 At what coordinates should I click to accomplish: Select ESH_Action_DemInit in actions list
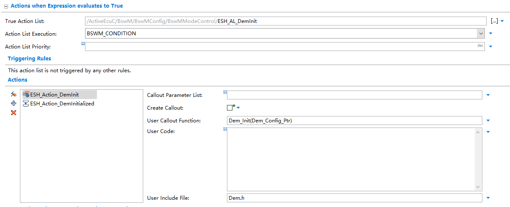(x=59, y=94)
